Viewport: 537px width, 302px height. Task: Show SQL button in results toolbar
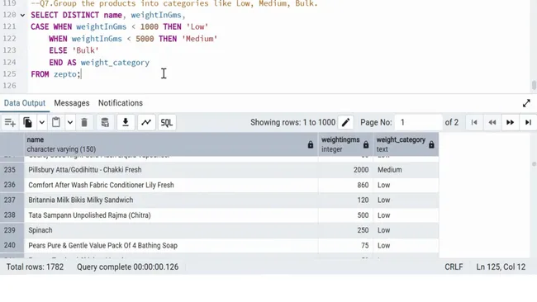(x=167, y=122)
